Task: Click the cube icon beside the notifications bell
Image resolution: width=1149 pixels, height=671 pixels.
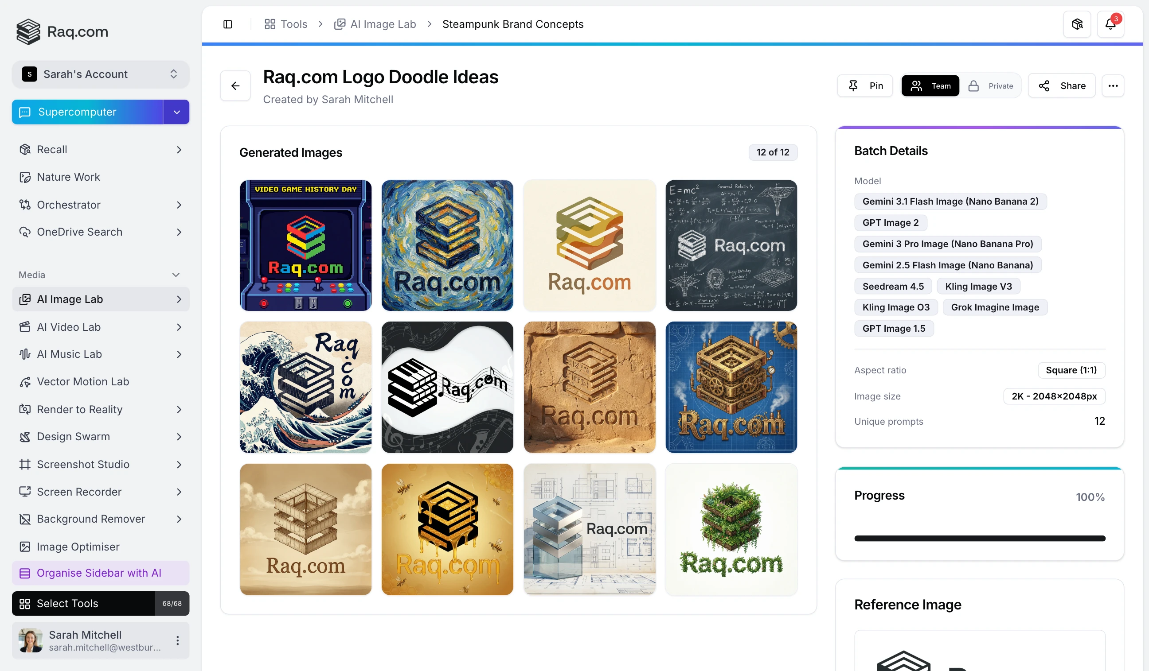Action: click(1077, 23)
